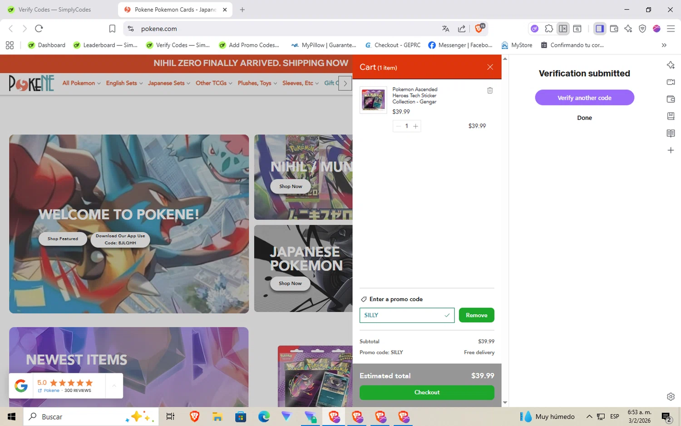Share this page via the share icon
The width and height of the screenshot is (681, 426).
tap(462, 29)
